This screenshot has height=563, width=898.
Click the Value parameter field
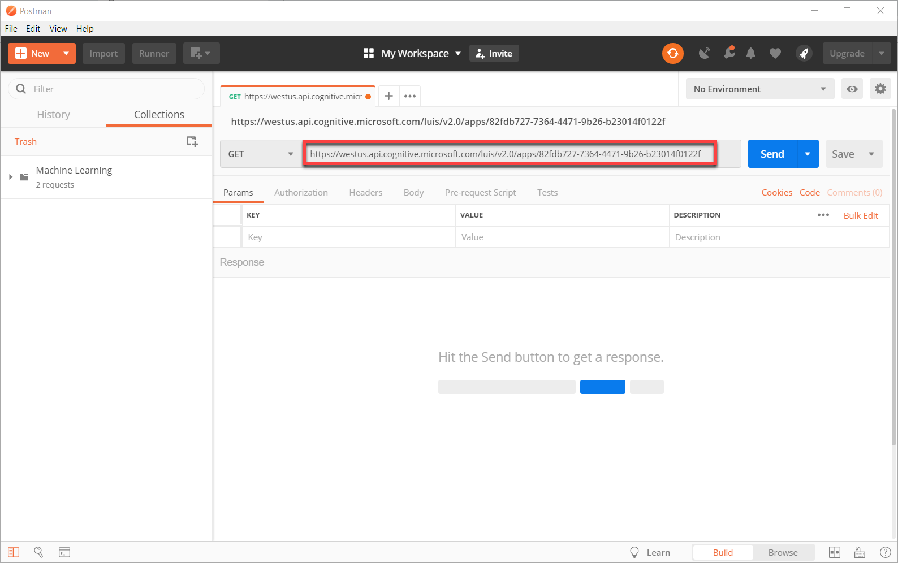click(x=563, y=237)
